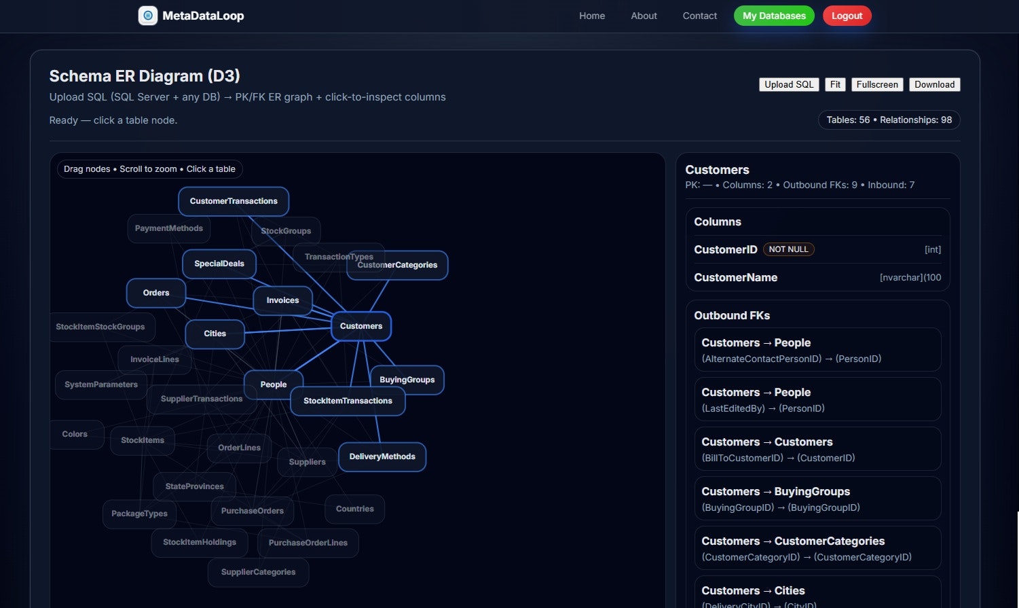Open the Customers → CustomerCategories FK card
This screenshot has height=608, width=1019.
tap(817, 548)
